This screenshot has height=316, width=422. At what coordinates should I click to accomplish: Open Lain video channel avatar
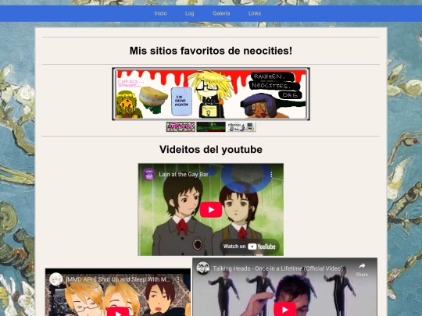point(148,174)
